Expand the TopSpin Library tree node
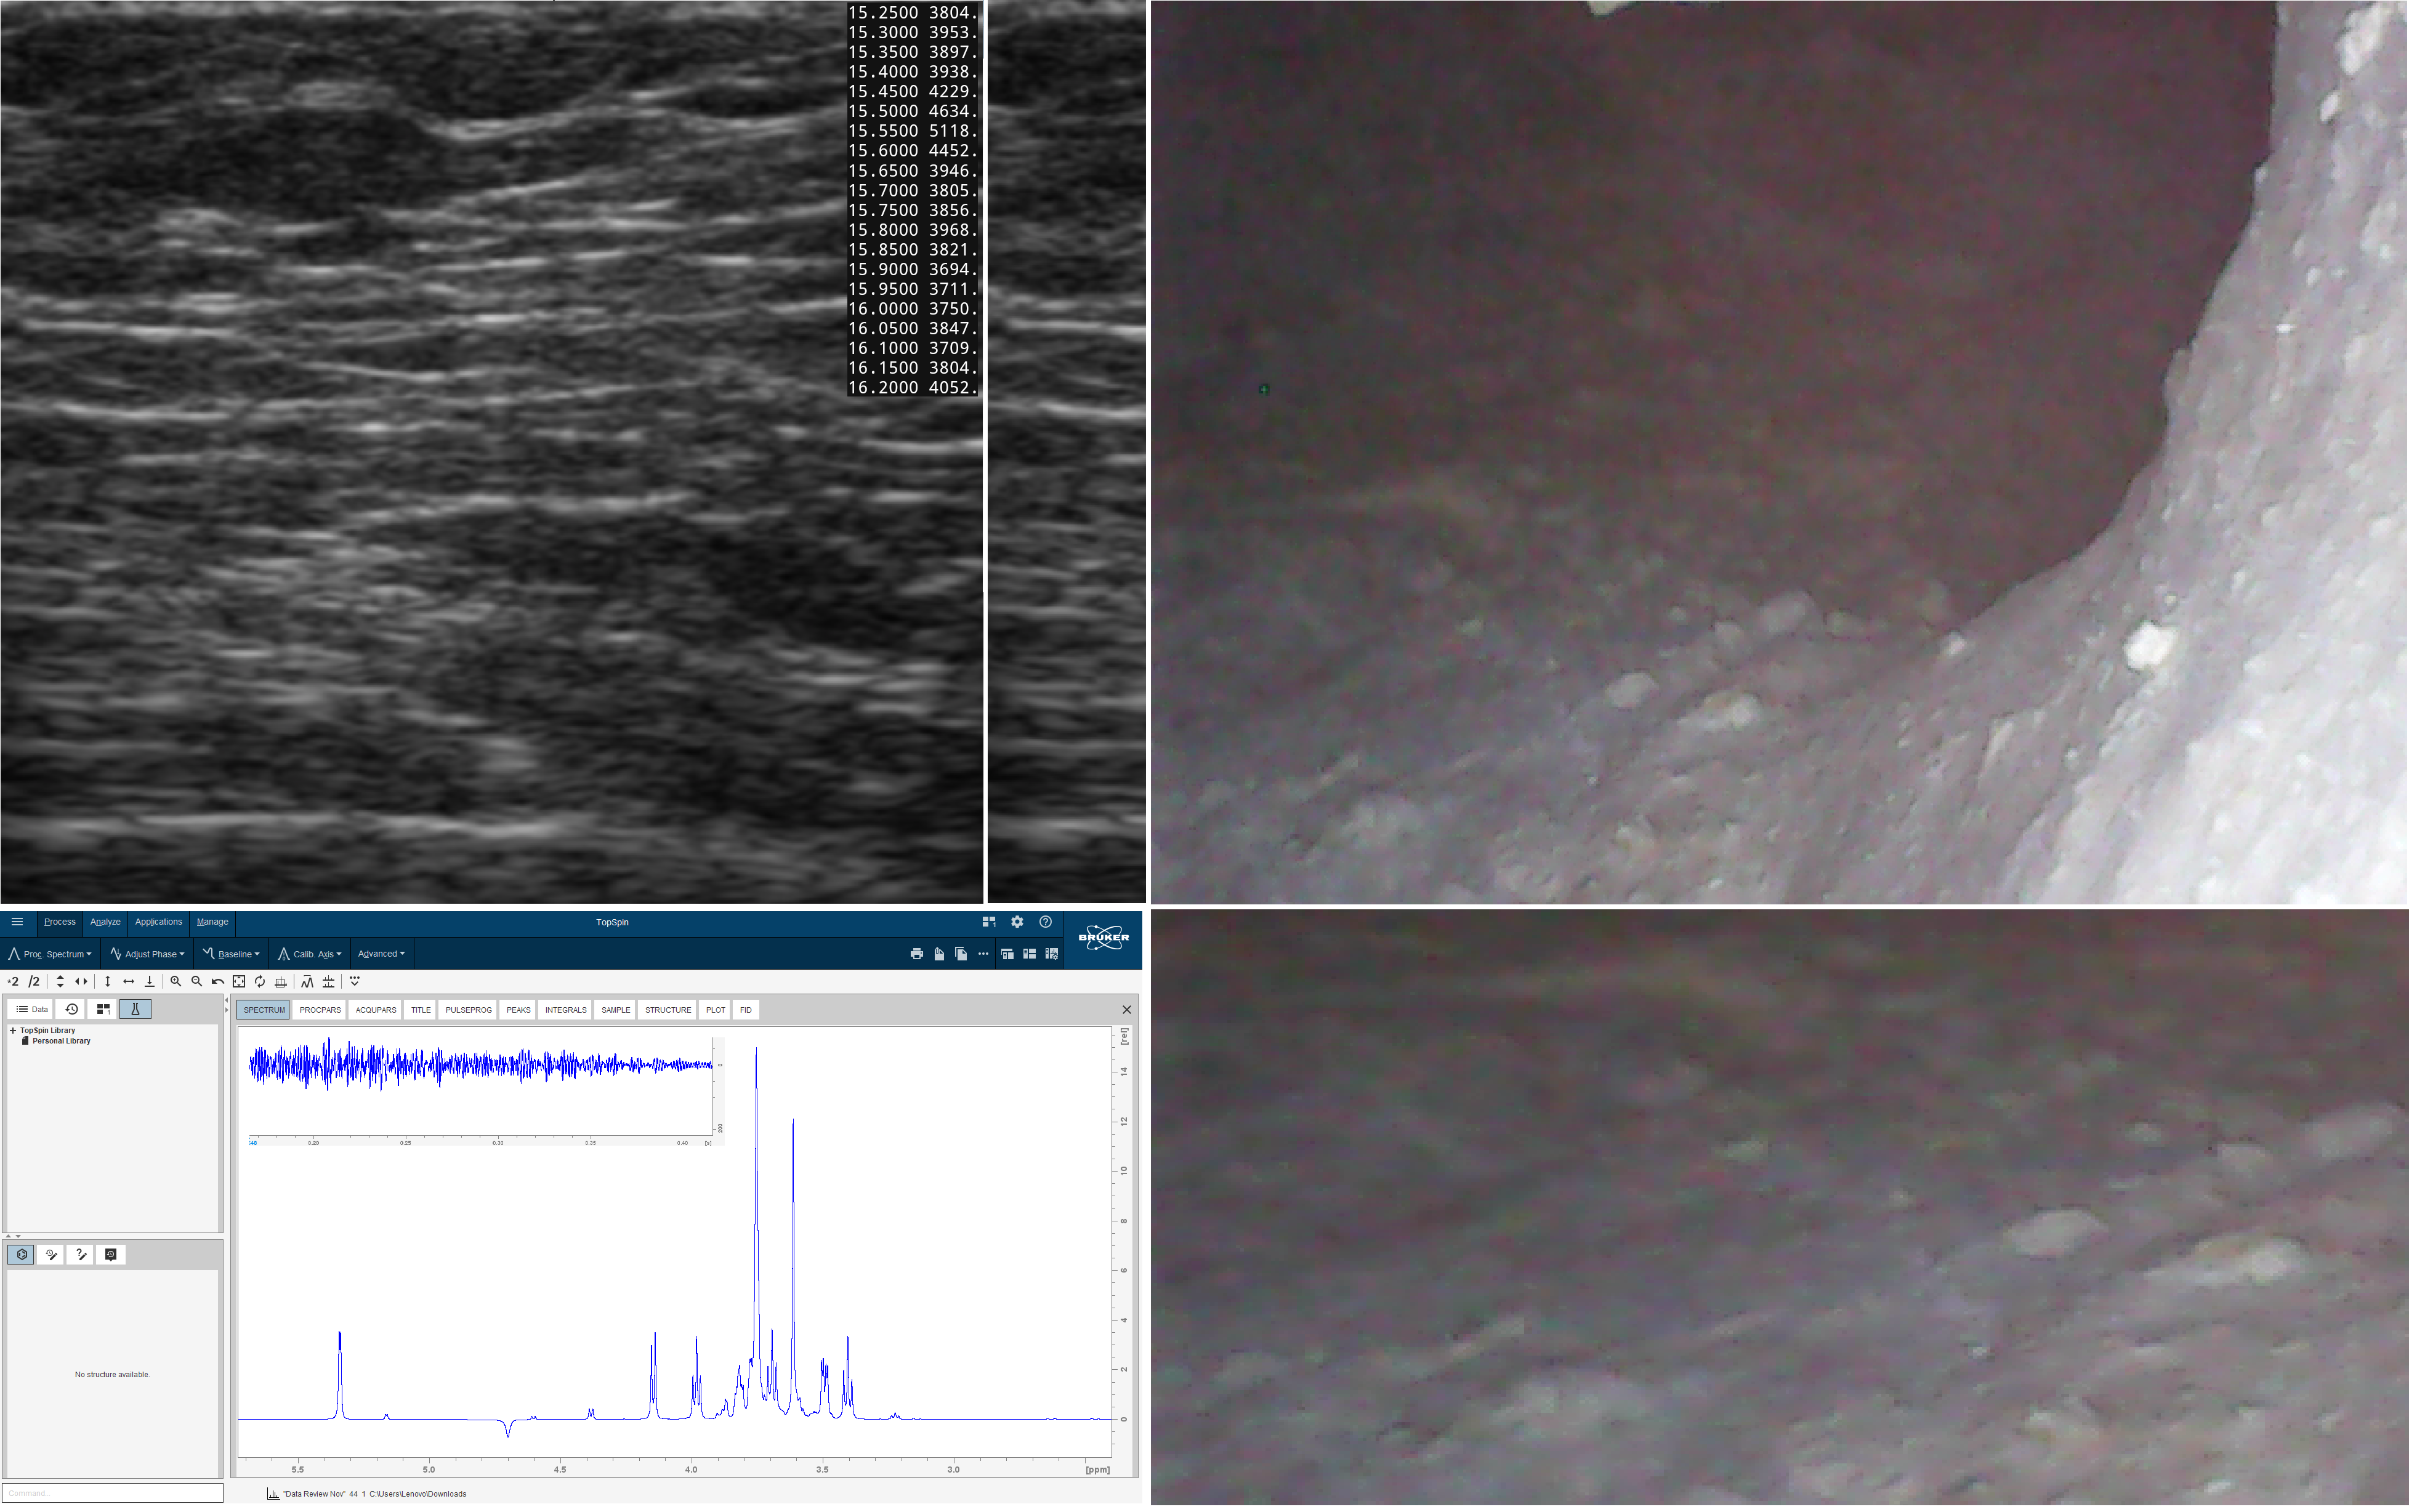Screen dimensions: 2409x1512 (13, 1030)
